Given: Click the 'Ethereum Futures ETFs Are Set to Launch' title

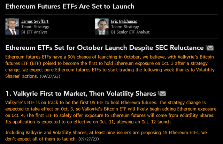Looking at the screenshot, I should click(70, 7).
